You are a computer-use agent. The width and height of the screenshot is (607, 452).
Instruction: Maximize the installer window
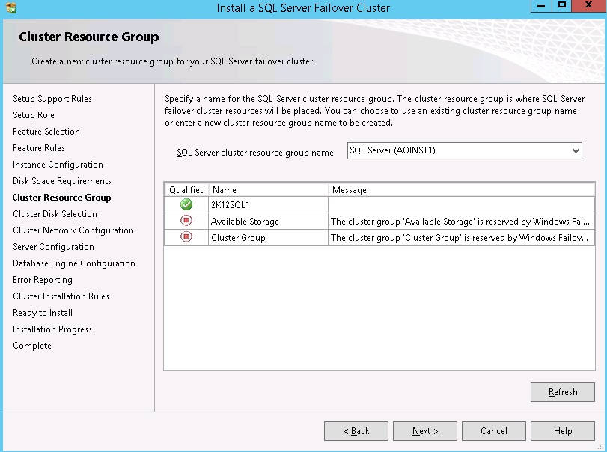click(561, 6)
